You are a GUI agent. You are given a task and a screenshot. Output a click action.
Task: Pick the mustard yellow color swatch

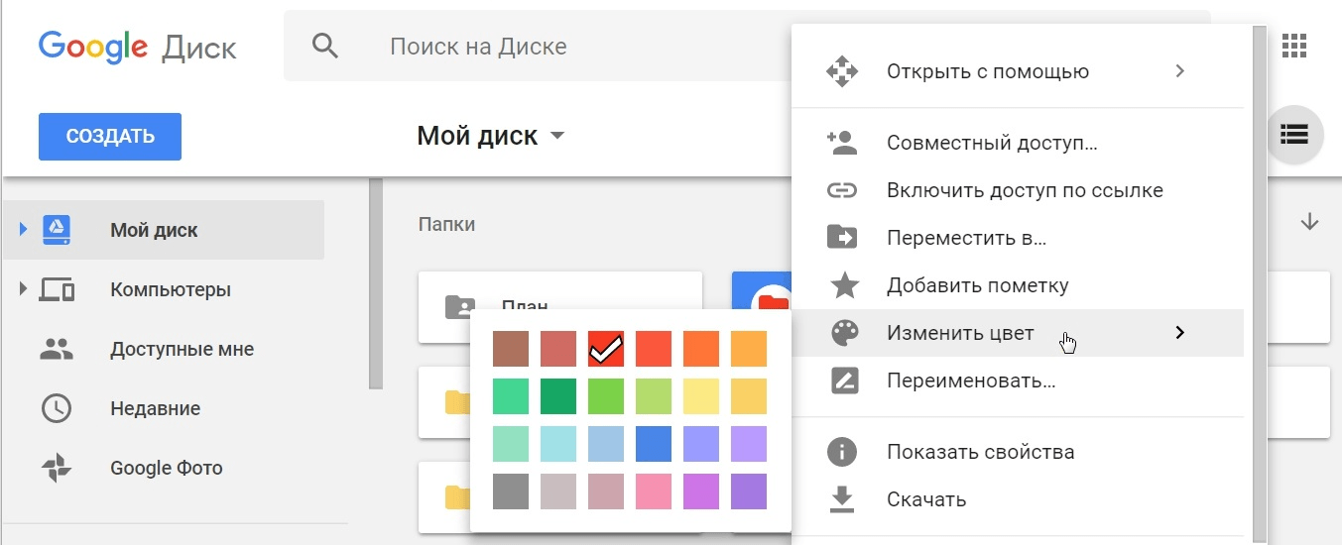[749, 396]
